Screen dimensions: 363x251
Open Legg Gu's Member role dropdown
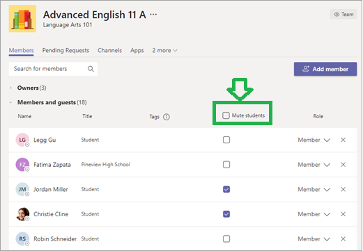[314, 140]
